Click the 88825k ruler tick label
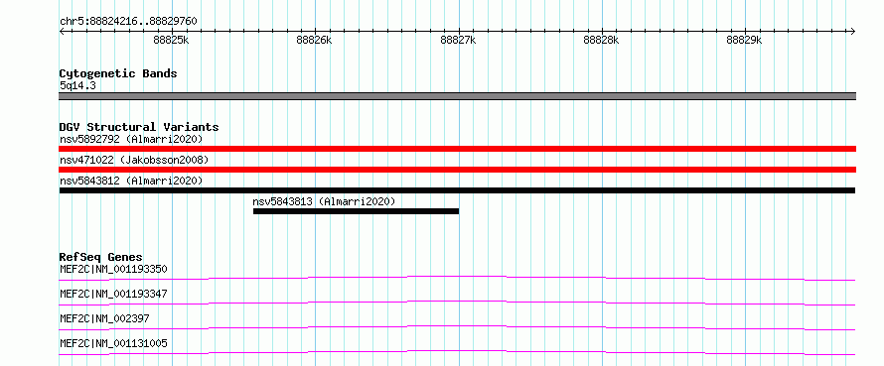The height and width of the screenshot is (366, 884). (x=171, y=40)
